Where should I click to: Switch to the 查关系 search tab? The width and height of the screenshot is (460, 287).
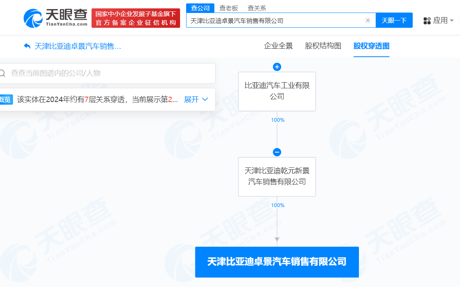pos(257,8)
